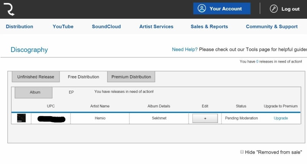Select the EP sub-tab
307x164 pixels.
[x=71, y=92]
